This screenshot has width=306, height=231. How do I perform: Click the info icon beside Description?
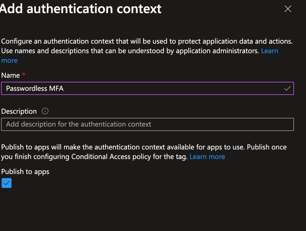click(x=45, y=111)
